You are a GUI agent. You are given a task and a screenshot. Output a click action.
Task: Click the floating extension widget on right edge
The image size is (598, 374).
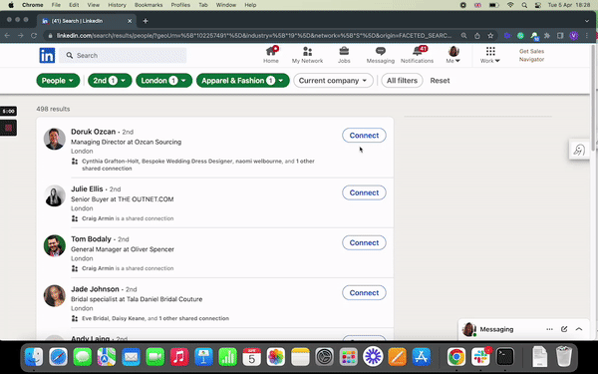(579, 150)
